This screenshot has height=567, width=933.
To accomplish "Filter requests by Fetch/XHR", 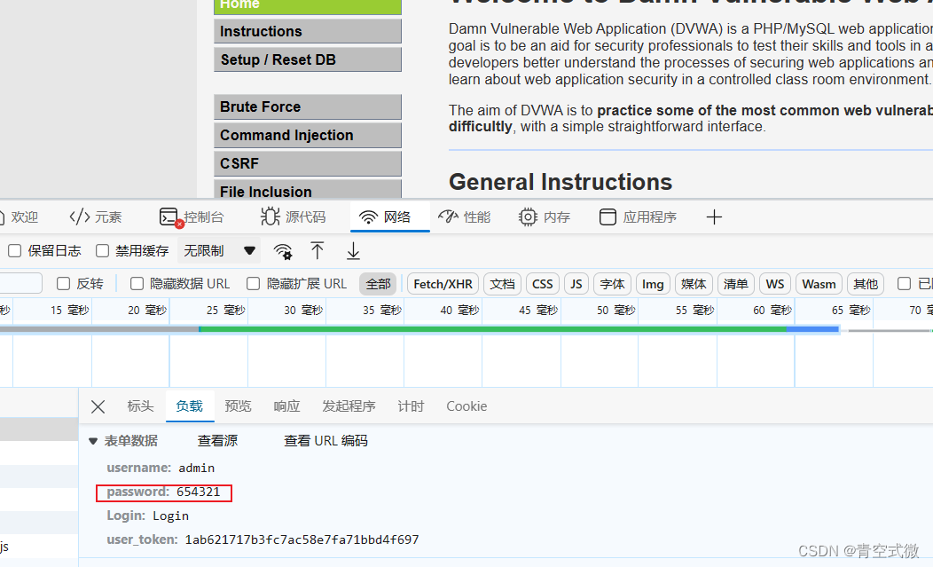I will click(443, 284).
